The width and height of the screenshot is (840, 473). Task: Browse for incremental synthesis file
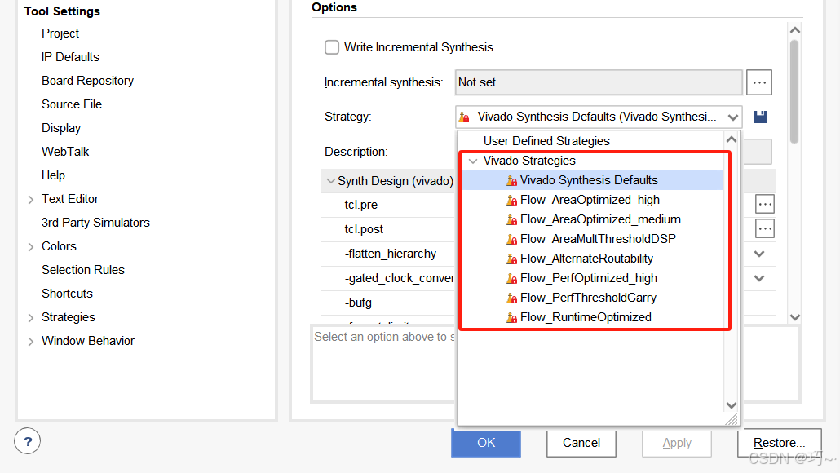(x=759, y=82)
